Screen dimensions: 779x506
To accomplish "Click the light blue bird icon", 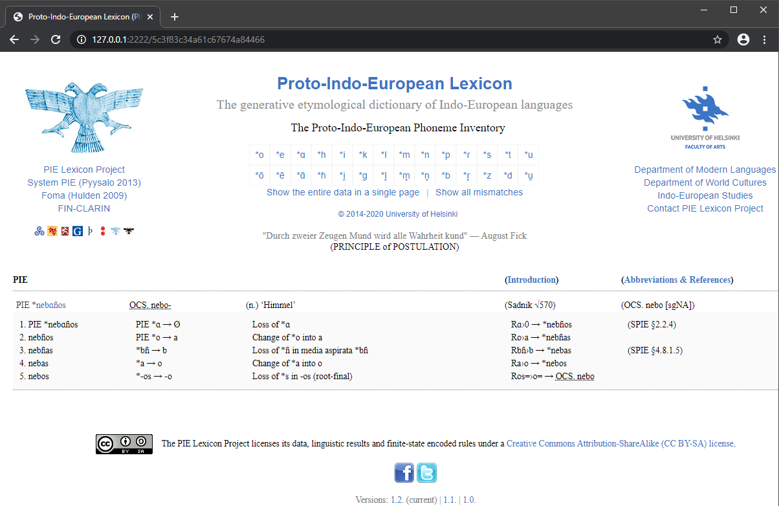I will (115, 231).
